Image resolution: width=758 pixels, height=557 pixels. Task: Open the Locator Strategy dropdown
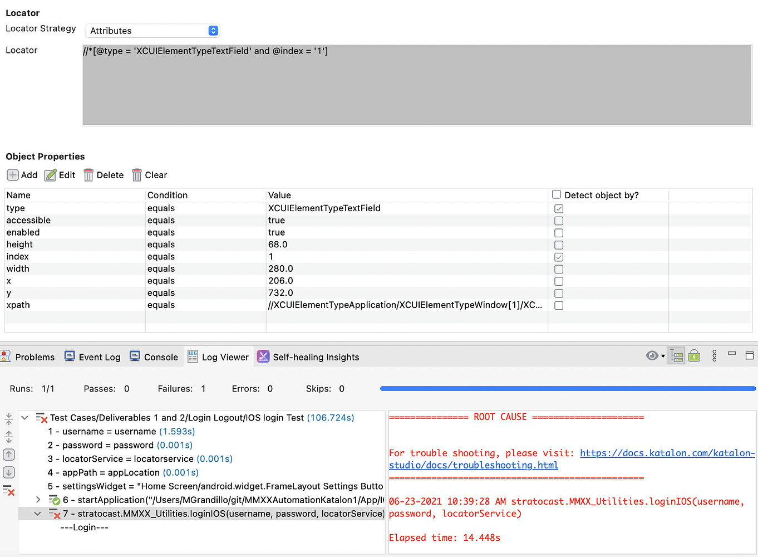pos(213,31)
